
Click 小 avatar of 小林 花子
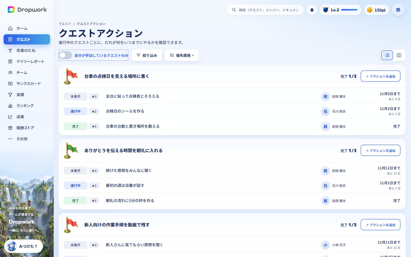[x=325, y=245]
